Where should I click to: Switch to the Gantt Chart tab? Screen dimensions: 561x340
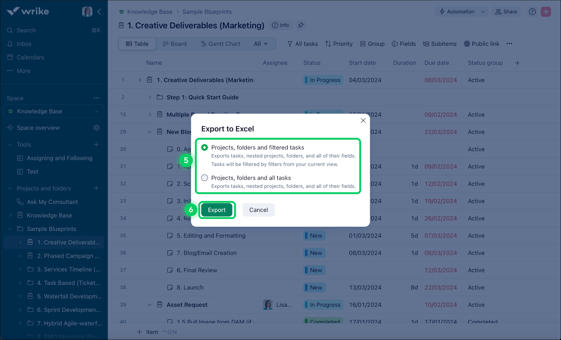click(220, 44)
